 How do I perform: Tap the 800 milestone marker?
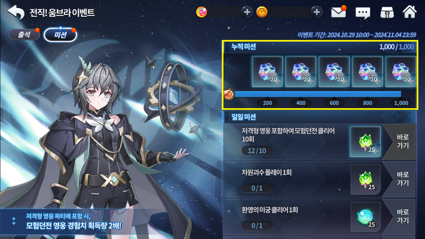coord(368,103)
